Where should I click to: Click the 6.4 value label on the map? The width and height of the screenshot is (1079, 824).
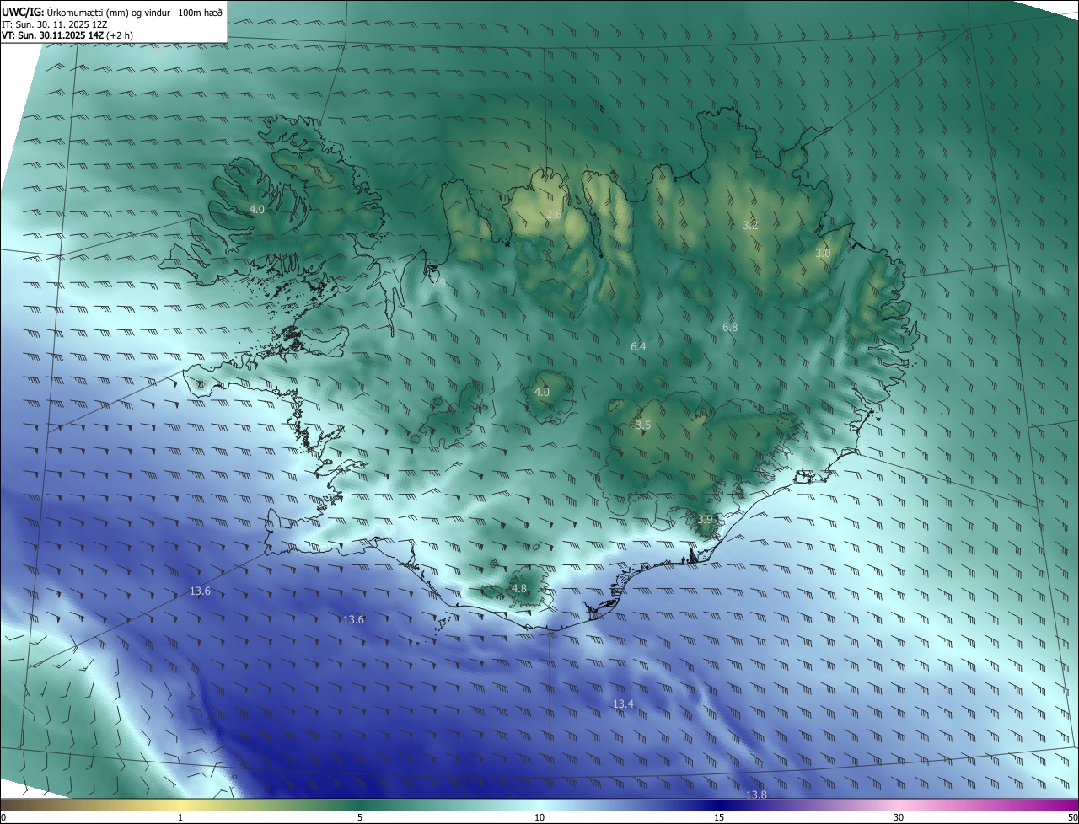coord(638,346)
